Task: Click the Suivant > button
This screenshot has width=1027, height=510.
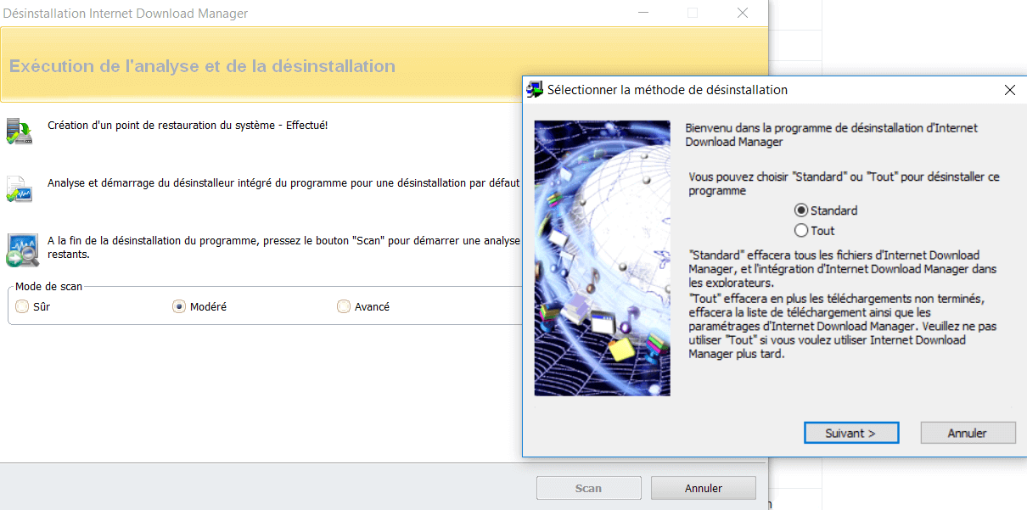Action: click(850, 433)
